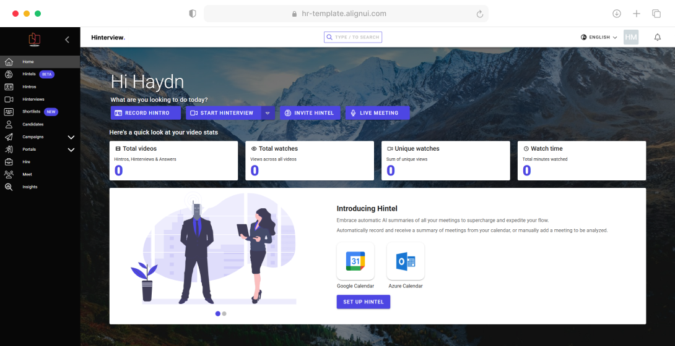Screen dimensions: 675x346
Task: Start a Live Meeting
Action: [377, 113]
